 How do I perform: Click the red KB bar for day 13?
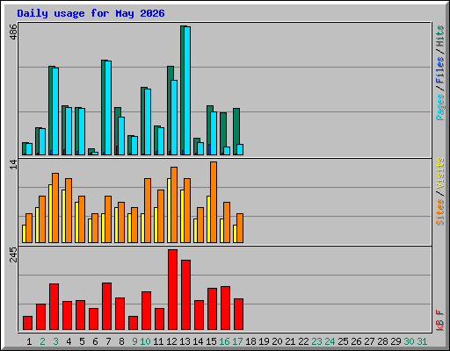pos(185,295)
